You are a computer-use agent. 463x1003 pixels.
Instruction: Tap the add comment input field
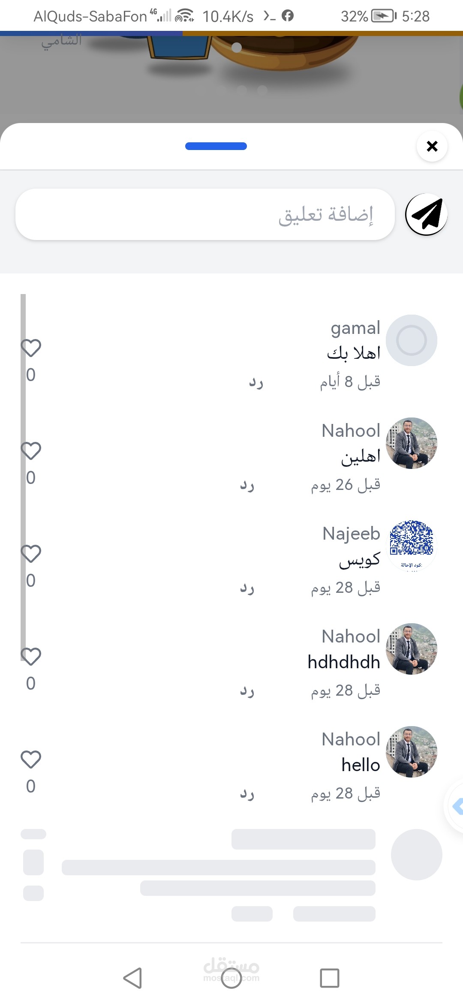(205, 214)
